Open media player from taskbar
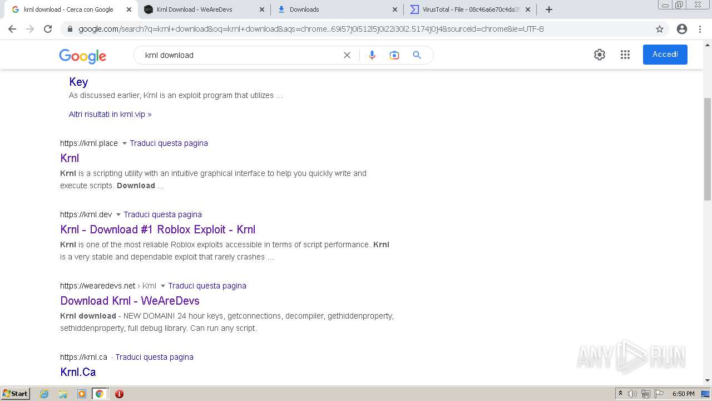The height and width of the screenshot is (401, 712). [81, 394]
